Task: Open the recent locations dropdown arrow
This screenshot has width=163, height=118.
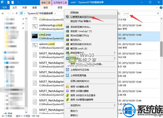Action: (13, 13)
